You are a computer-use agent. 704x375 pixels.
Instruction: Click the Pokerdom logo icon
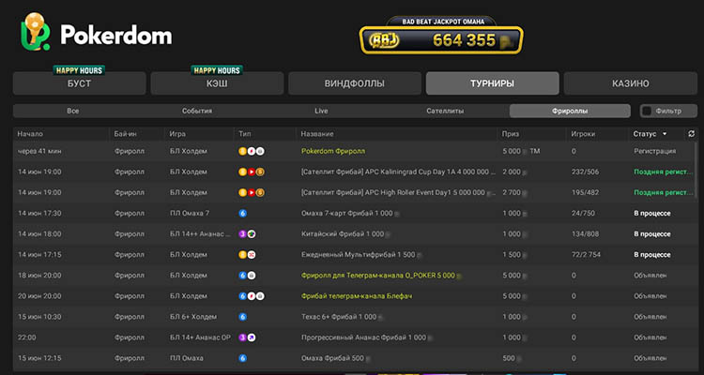[36, 31]
